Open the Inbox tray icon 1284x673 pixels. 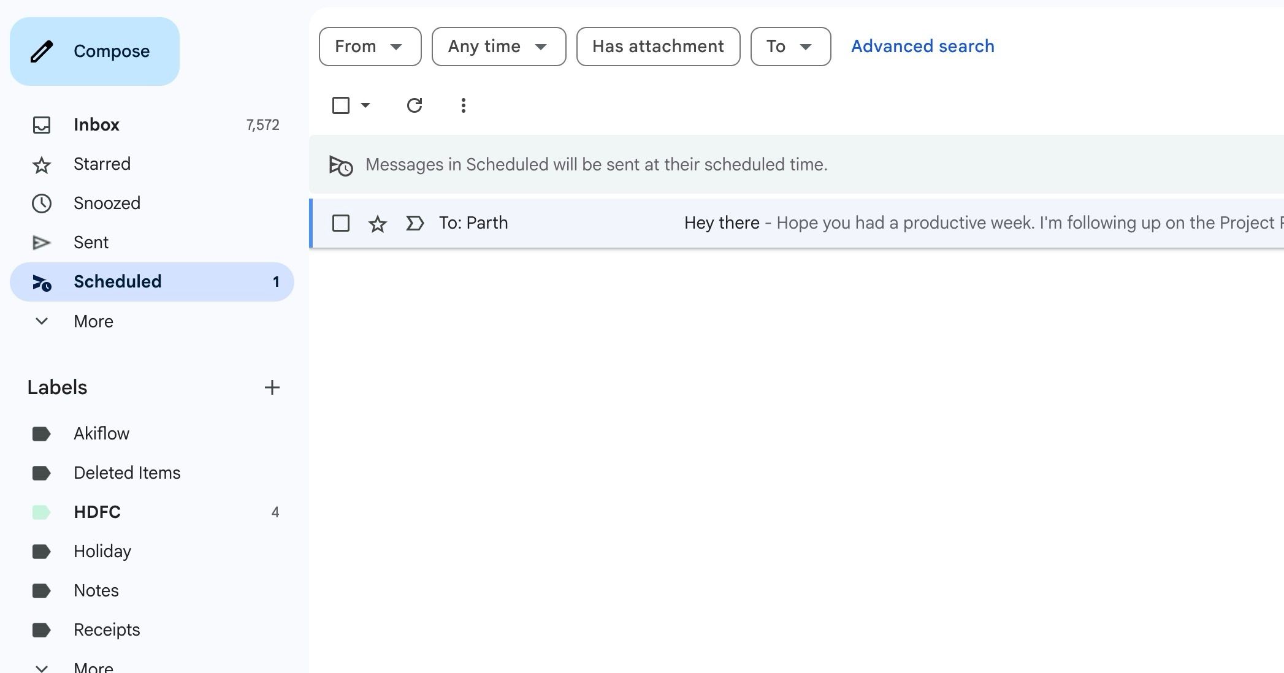[42, 125]
